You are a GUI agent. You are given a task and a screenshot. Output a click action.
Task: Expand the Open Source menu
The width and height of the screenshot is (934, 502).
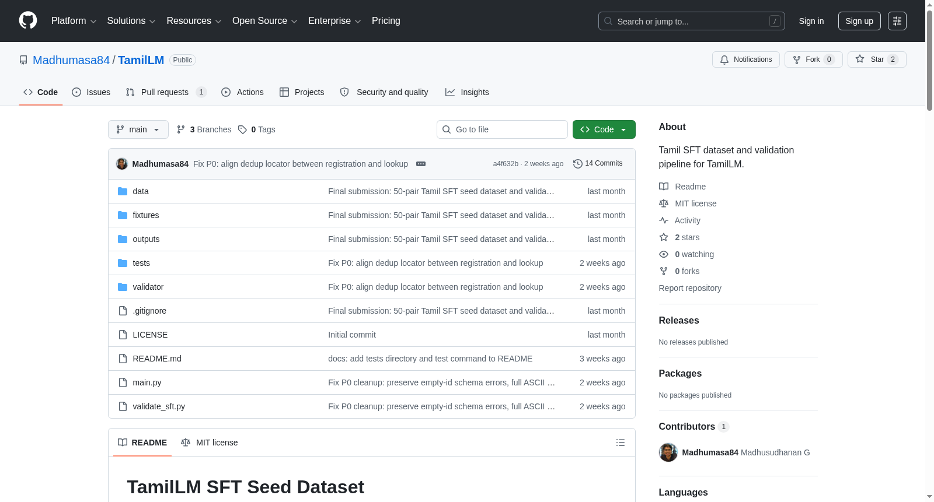click(x=264, y=21)
